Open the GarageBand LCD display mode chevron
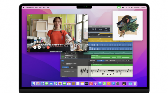This screenshot has height=93, width=168. pos(109,30)
